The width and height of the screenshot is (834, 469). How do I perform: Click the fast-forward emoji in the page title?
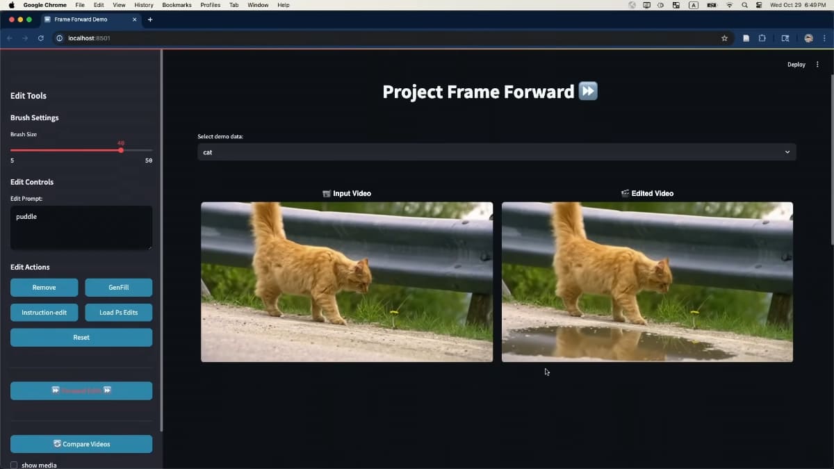point(587,90)
